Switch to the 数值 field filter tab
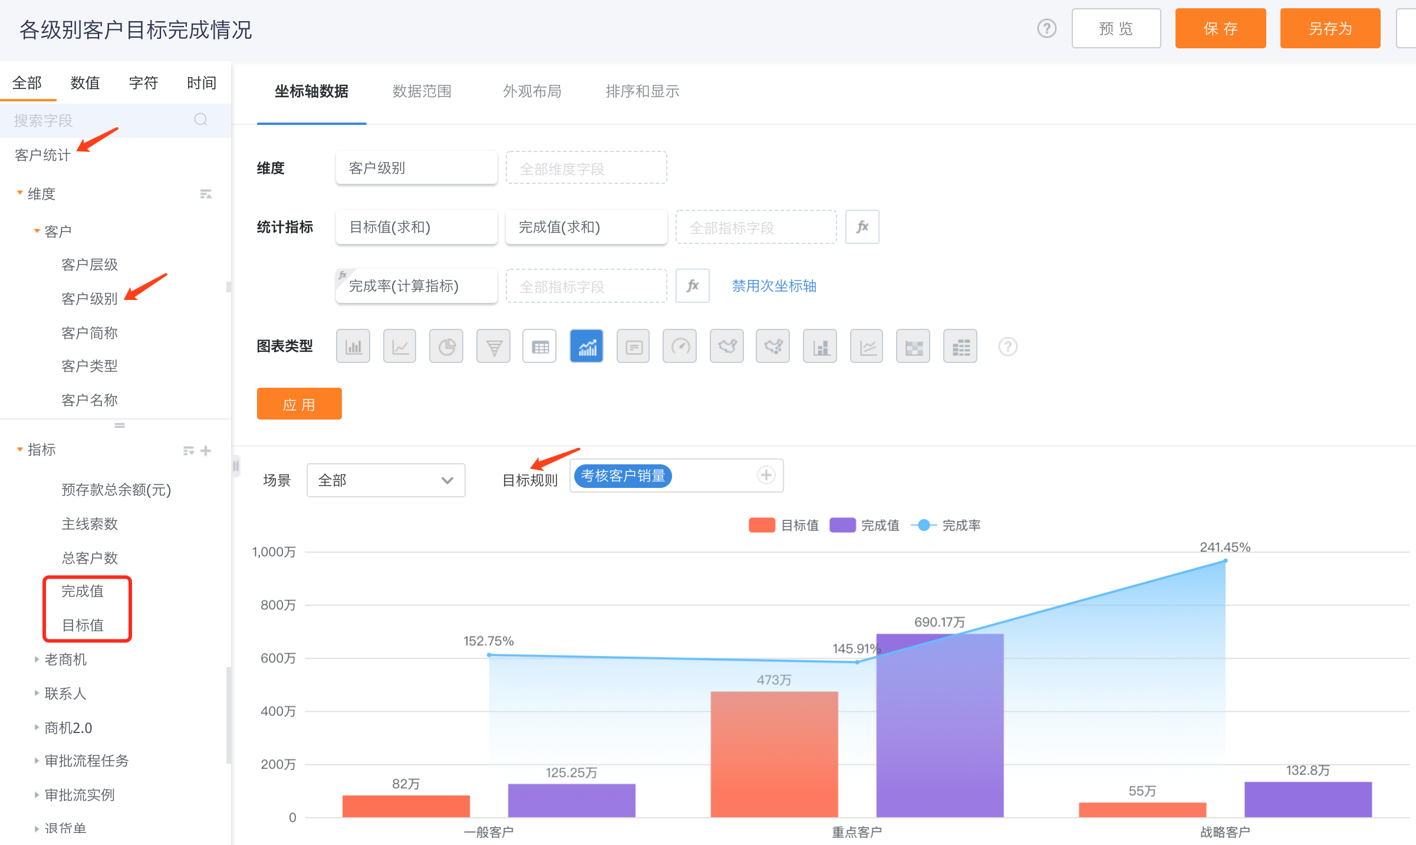Viewport: 1416px width, 845px height. [85, 83]
